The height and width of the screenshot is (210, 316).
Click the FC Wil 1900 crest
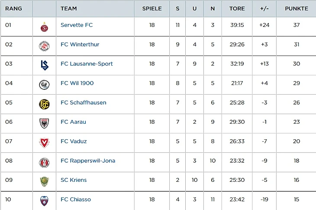tap(44, 85)
